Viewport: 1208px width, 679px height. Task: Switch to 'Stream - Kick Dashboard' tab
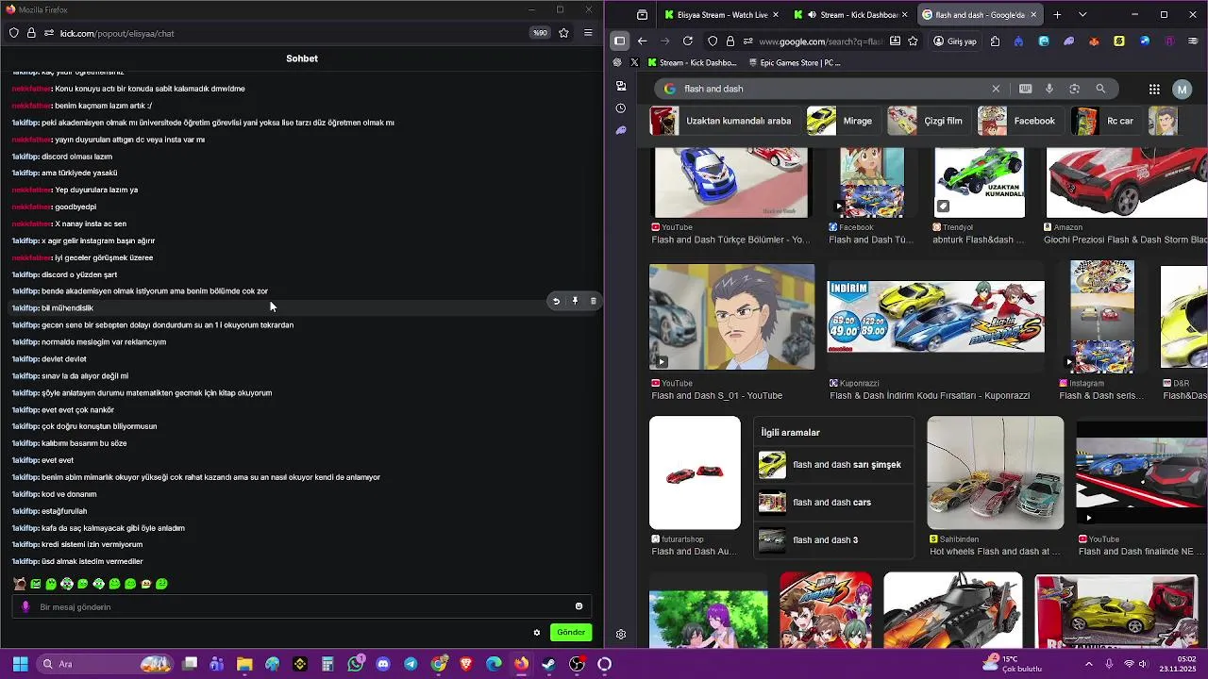click(850, 15)
